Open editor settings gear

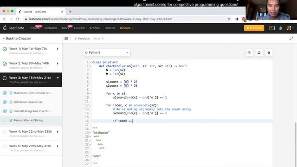coord(269,52)
